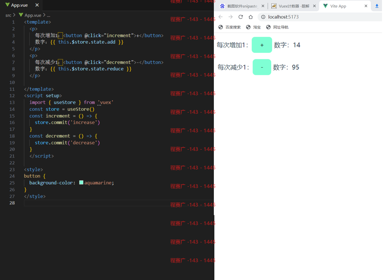The height and width of the screenshot is (280, 386).
Task: Close the Vuex计数器 -题解 browser tab
Action: [x=314, y=6]
